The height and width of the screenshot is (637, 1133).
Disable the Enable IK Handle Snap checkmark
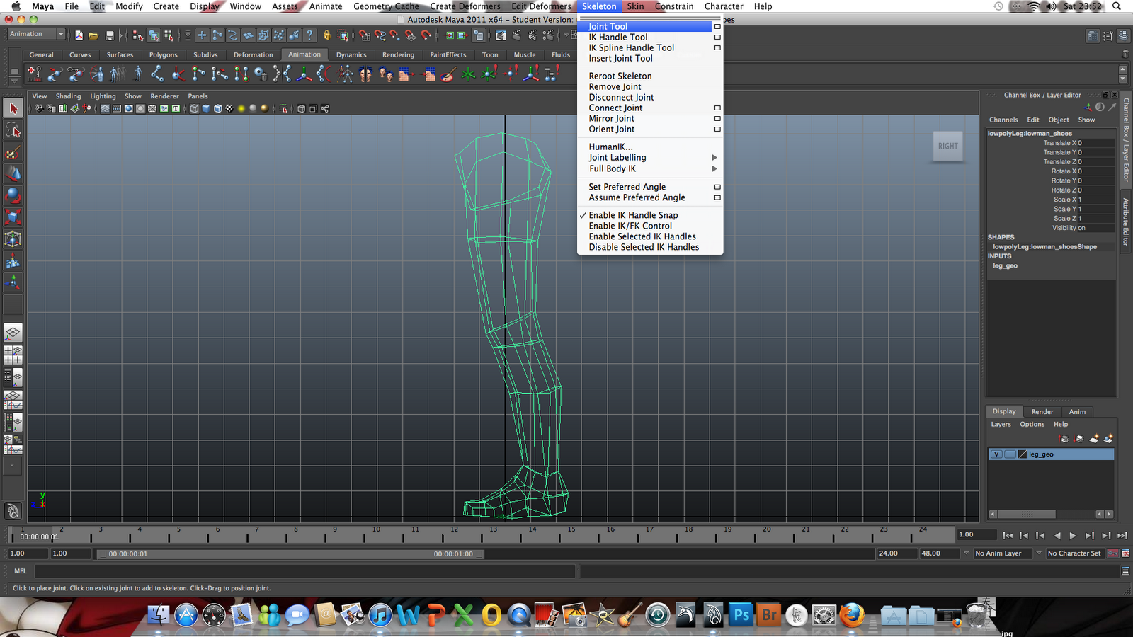[x=632, y=215]
